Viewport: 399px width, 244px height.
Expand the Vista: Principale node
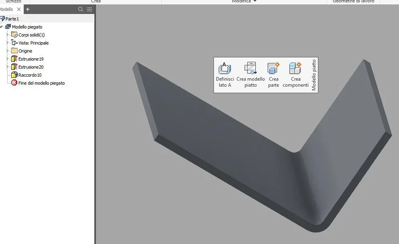click(7, 43)
